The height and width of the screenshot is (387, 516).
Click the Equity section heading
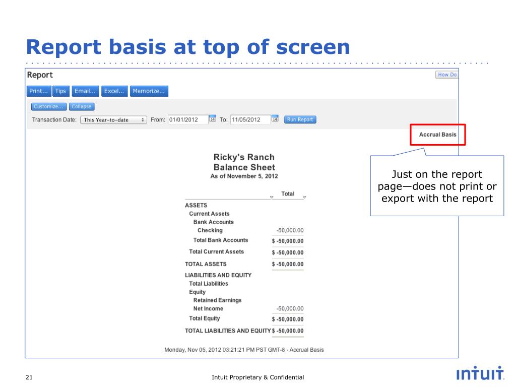pyautogui.click(x=198, y=292)
